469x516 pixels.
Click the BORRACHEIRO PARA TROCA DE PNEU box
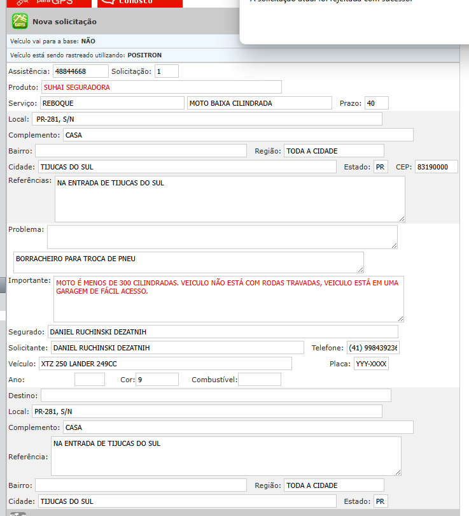188,262
